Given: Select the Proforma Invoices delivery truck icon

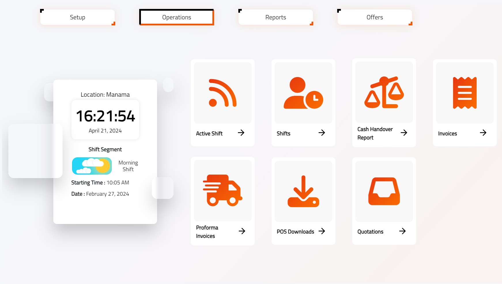Looking at the screenshot, I should (x=222, y=190).
